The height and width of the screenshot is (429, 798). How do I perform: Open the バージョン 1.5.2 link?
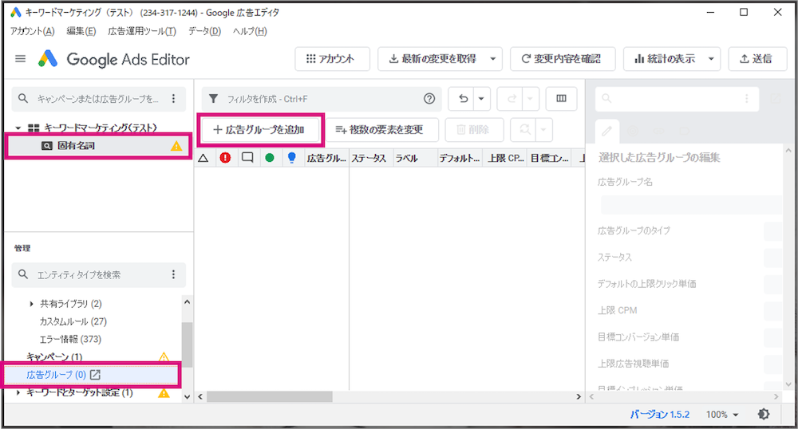click(x=660, y=415)
